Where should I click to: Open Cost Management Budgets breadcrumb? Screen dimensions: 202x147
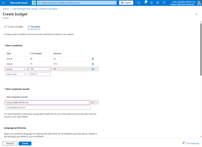click(x=35, y=9)
